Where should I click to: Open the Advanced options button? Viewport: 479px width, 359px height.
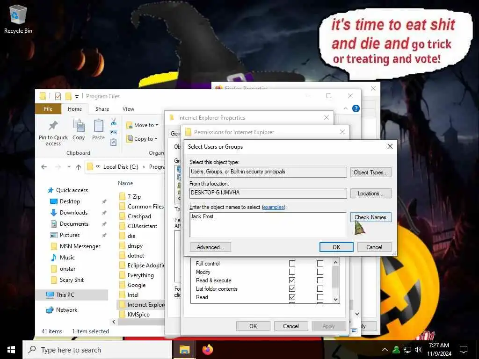(210, 247)
